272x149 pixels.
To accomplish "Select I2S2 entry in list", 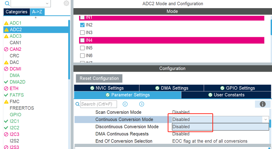I will (x=14, y=141).
